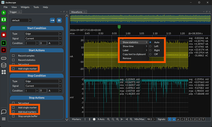
Task: Check the Stop sample buffer checkbox
Action: (13, 116)
